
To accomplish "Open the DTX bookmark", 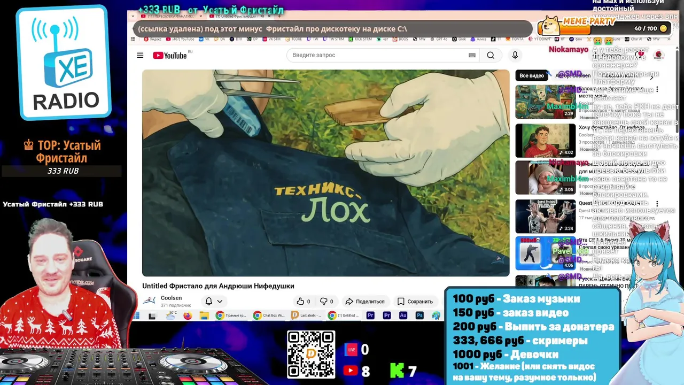I will coord(236,39).
